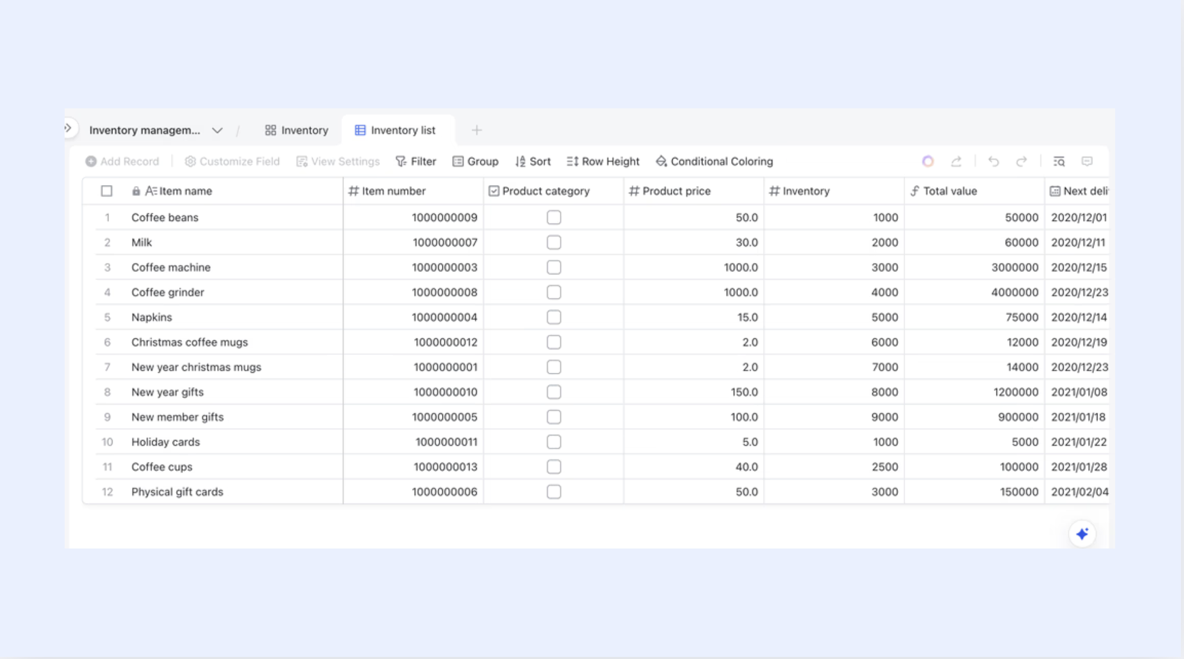
Task: Select the Coffee machine name cell
Action: (234, 267)
